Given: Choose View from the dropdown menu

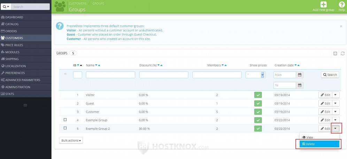Looking at the screenshot, I should tap(319, 137).
